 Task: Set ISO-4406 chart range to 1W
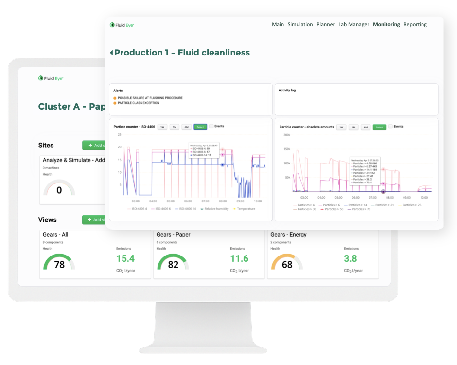click(x=162, y=127)
